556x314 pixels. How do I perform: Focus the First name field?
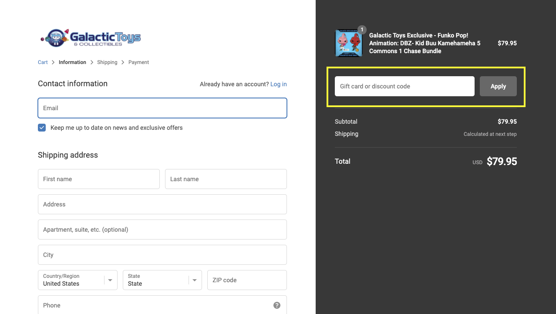pyautogui.click(x=99, y=179)
